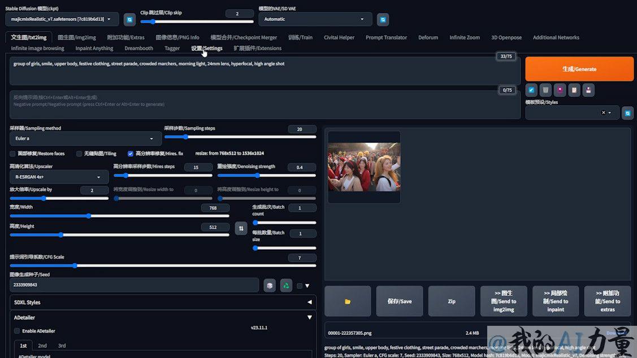Open the Infinite Zoom tab
This screenshot has width=637, height=358.
click(x=465, y=37)
